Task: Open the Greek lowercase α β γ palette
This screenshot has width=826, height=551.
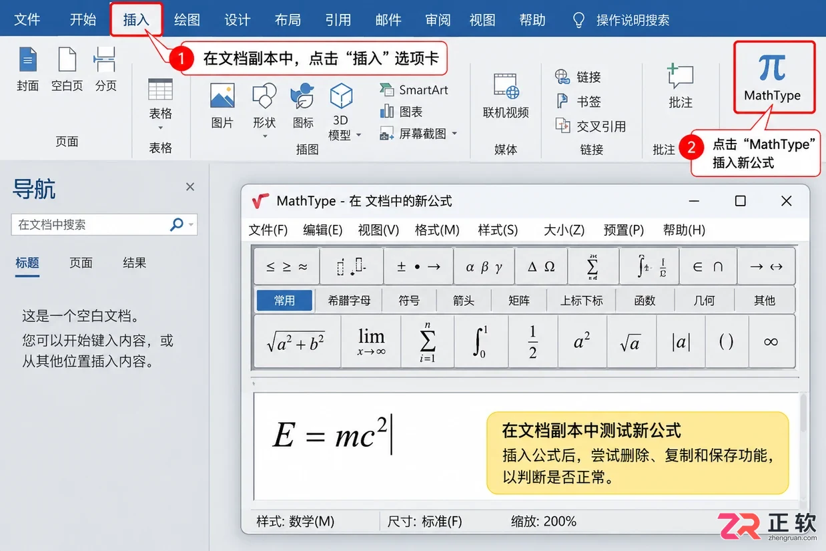Action: click(484, 266)
